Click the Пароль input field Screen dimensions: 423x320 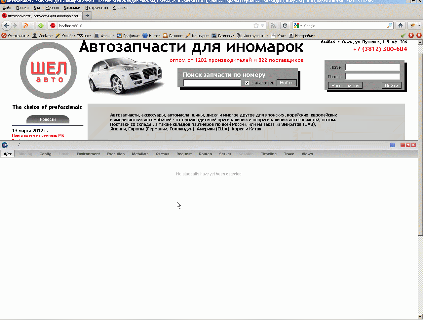click(x=373, y=76)
